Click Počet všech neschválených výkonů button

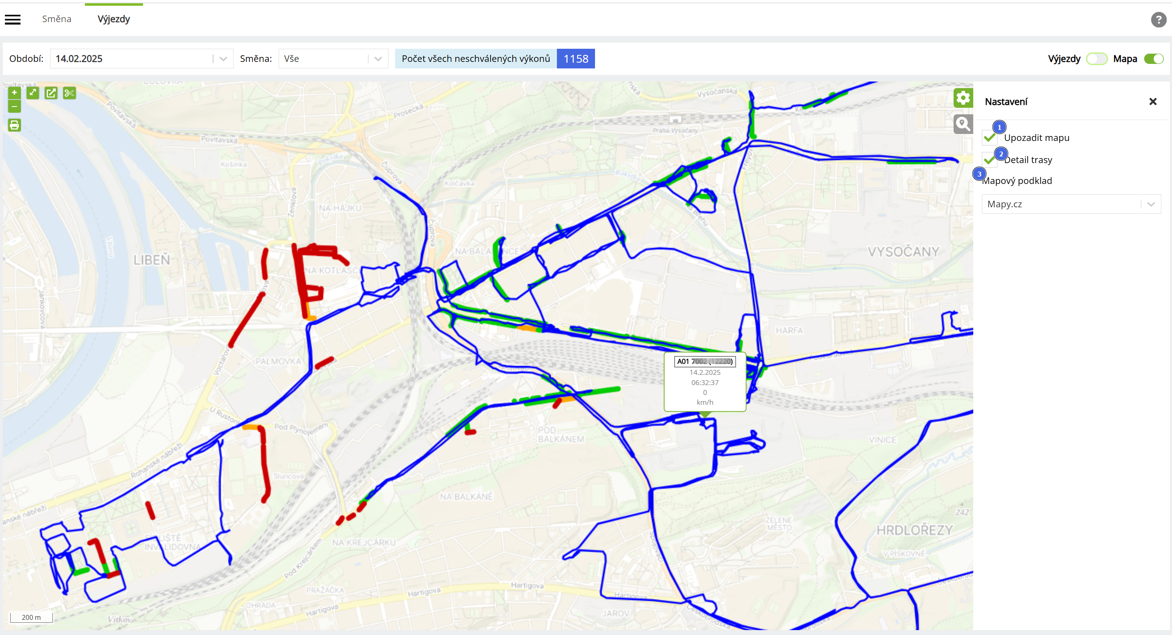[495, 59]
